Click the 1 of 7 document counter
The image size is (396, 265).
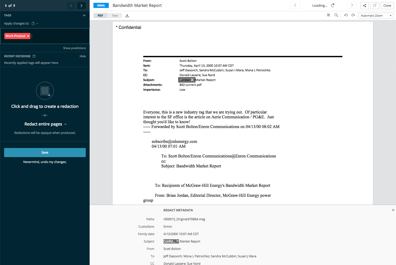click(10, 6)
